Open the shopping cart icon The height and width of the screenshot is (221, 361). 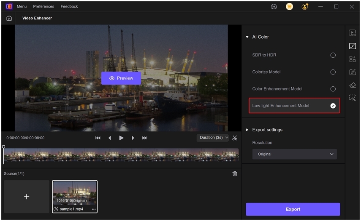pyautogui.click(x=289, y=7)
